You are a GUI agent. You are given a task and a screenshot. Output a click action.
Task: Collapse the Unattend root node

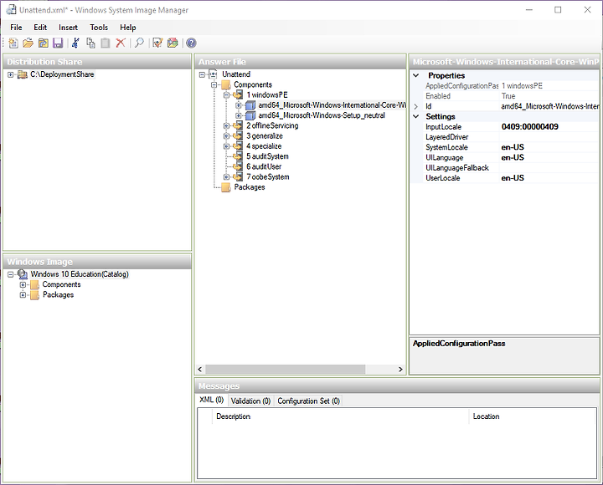pos(202,75)
